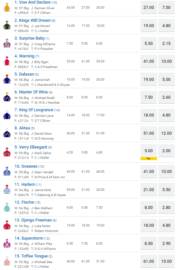This screenshot has width=178, height=270.
Task: Click Superstorm's magenta cross silks icon
Action: [7, 243]
